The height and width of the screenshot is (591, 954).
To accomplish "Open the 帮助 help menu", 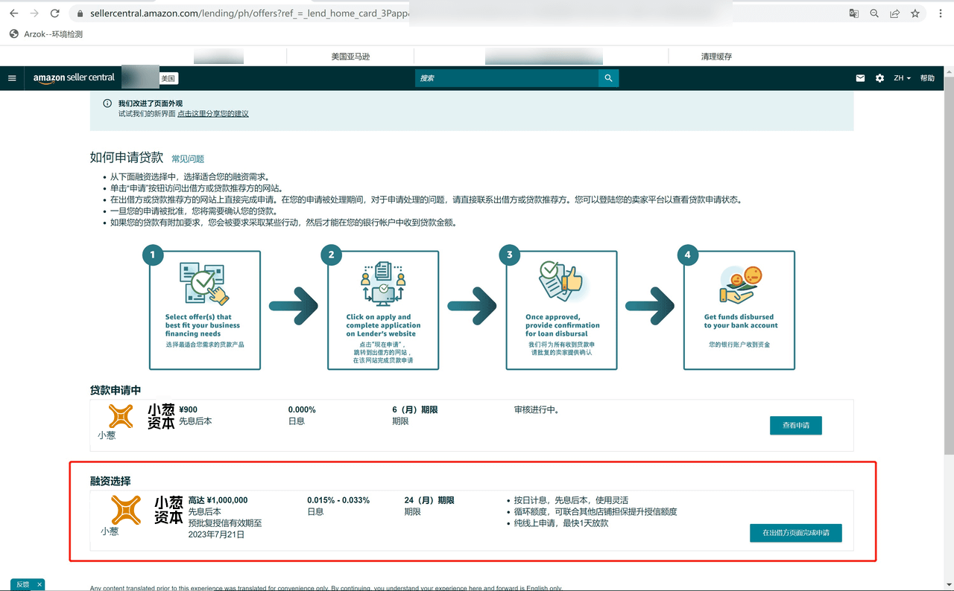I will tap(927, 78).
